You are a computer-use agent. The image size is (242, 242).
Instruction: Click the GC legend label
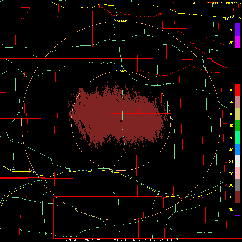(231, 186)
